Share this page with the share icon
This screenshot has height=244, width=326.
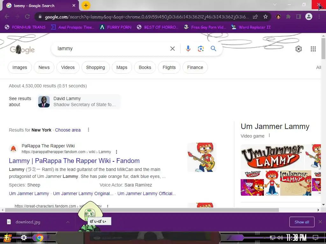[x=255, y=17]
